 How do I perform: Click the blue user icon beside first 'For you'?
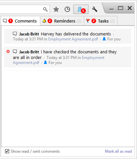104,39
